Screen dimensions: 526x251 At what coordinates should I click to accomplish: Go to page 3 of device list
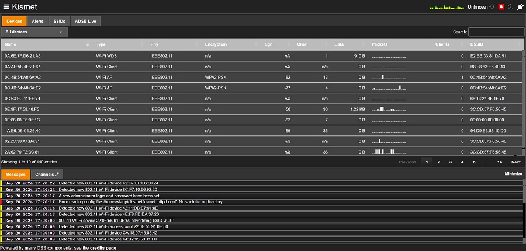pyautogui.click(x=450, y=162)
